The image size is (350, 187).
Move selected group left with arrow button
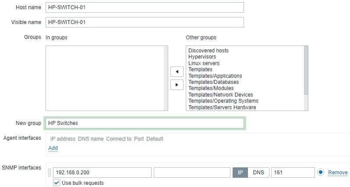point(177,72)
